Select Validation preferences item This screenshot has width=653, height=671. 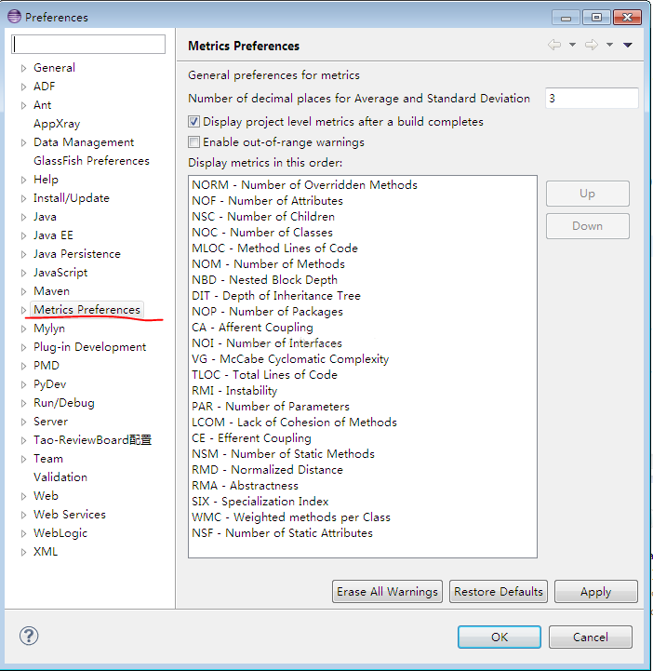60,477
